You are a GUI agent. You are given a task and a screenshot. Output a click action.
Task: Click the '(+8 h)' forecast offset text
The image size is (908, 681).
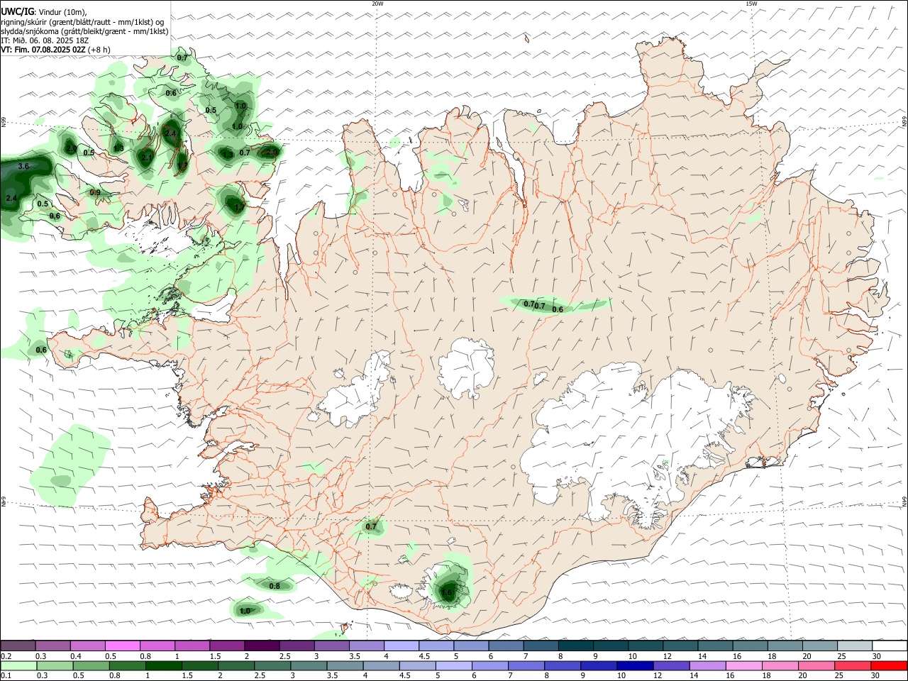[x=99, y=50]
